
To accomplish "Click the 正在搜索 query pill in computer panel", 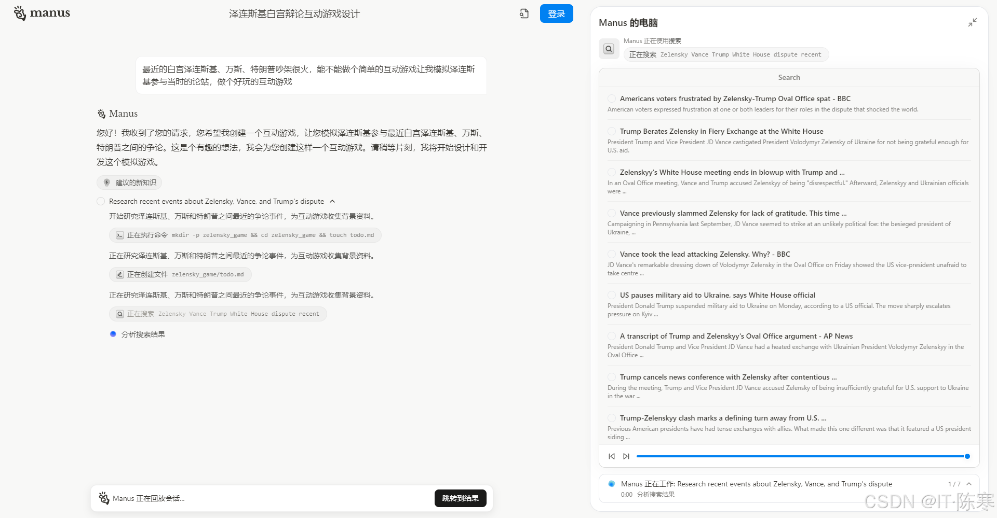I will (725, 54).
